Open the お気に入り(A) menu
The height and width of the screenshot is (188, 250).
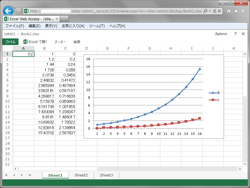pos(73,26)
